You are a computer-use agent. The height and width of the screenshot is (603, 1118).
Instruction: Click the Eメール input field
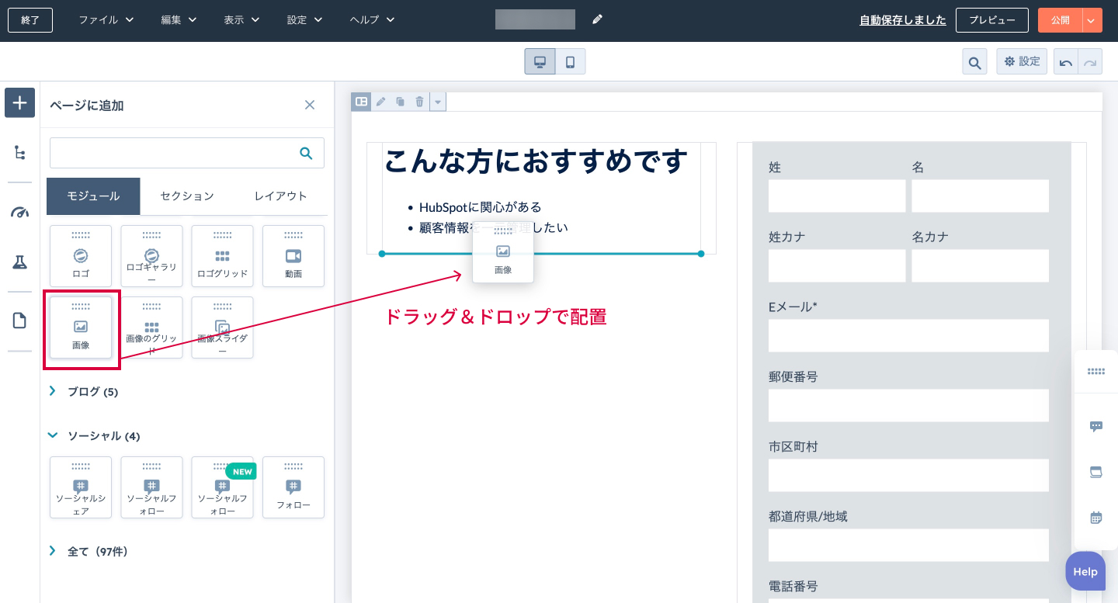(909, 335)
